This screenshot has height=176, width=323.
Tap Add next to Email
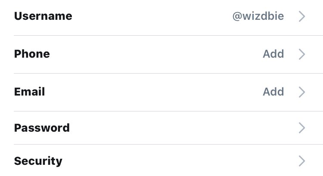273,92
